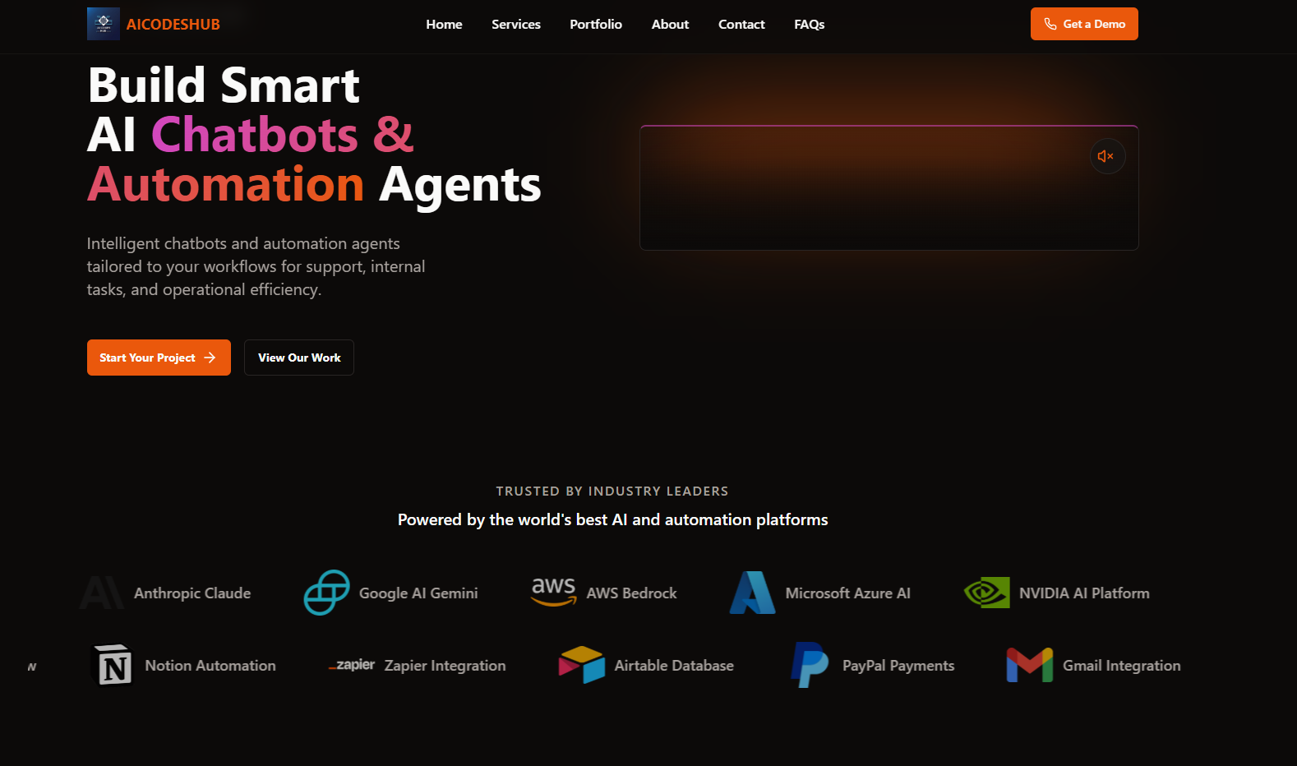The image size is (1297, 766).
Task: Click the Notion Automation label
Action: [x=210, y=666]
